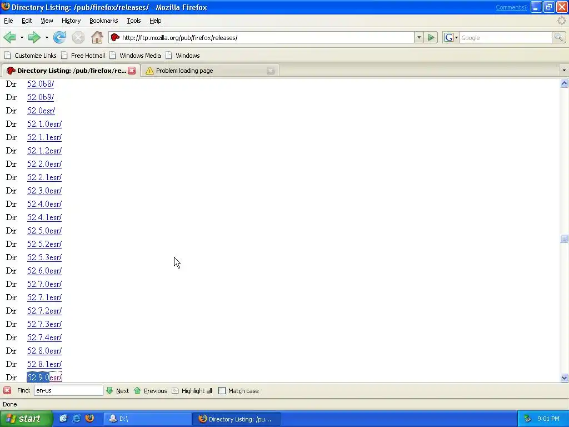Open the list all tabs dropdown
Viewport: 569px width, 427px height.
564,71
